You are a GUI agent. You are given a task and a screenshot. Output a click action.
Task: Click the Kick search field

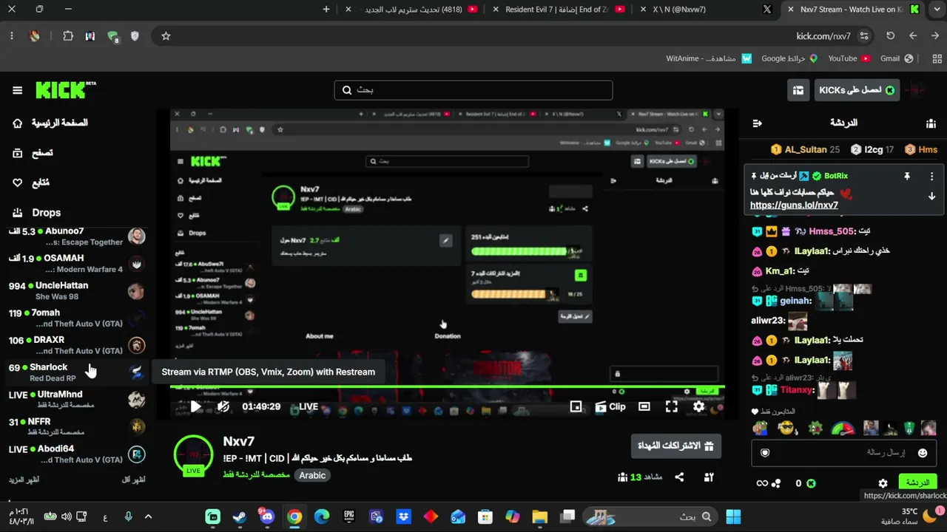pos(473,90)
